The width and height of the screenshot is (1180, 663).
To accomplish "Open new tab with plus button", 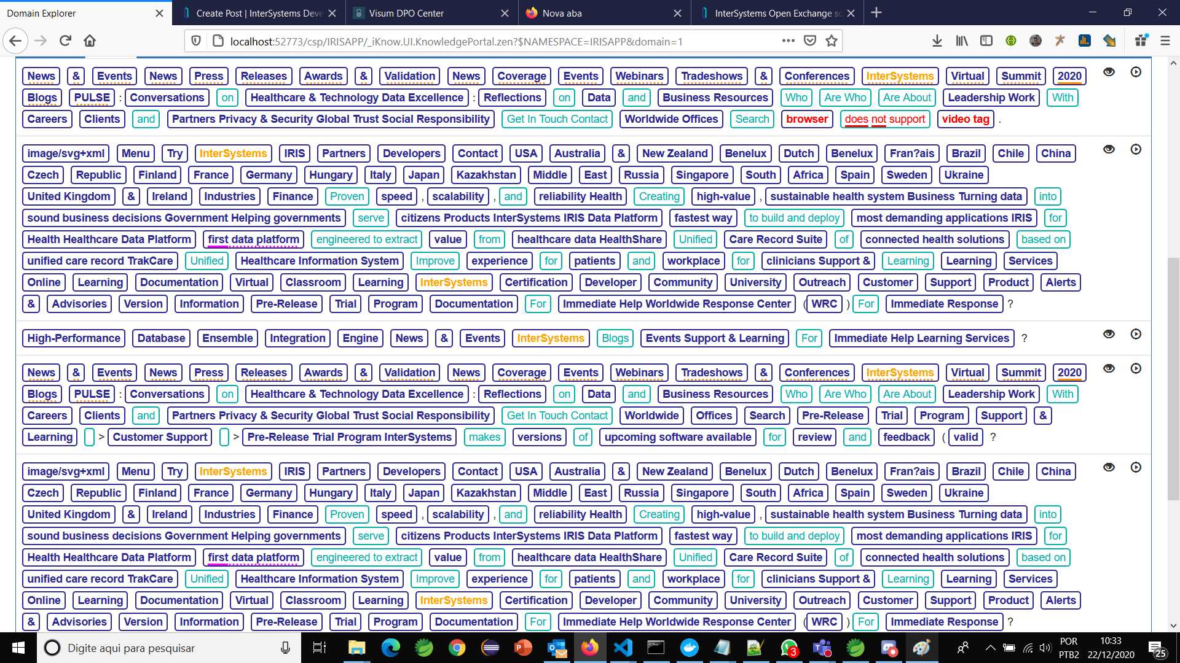I will (x=876, y=13).
